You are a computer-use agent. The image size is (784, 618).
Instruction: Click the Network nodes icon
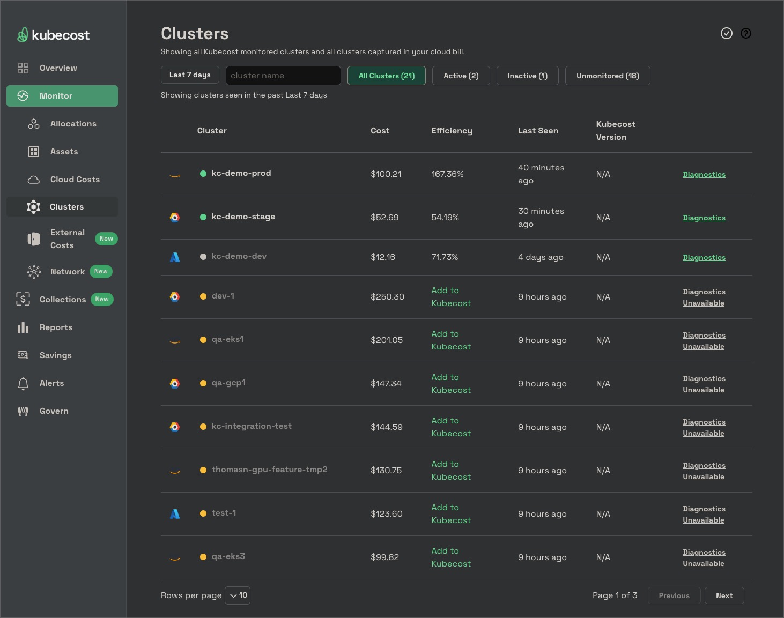point(34,272)
